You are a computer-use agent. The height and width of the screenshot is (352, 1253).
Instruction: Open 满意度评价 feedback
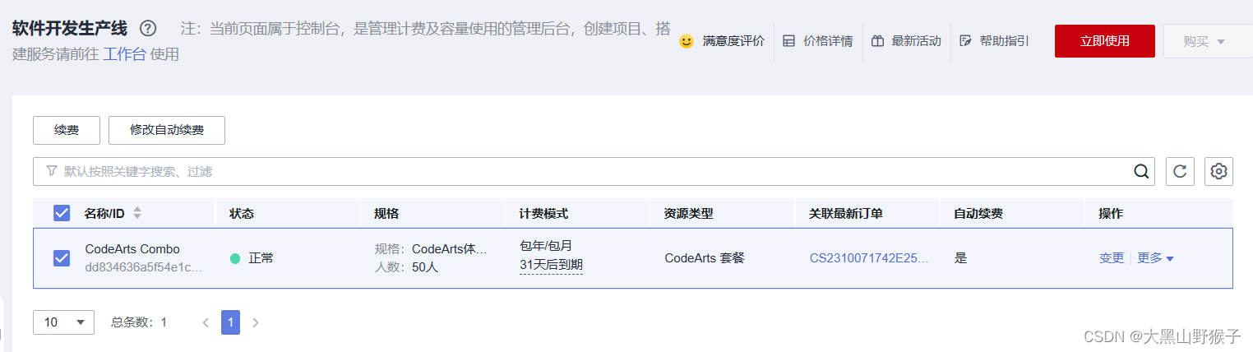(x=733, y=41)
